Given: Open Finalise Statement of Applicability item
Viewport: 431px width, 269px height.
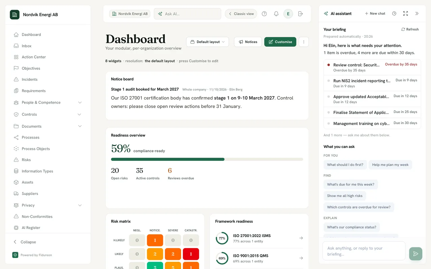Looking at the screenshot, I should click(372, 112).
